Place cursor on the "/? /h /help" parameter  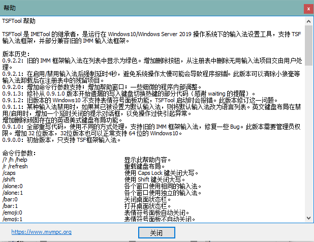click(16, 160)
